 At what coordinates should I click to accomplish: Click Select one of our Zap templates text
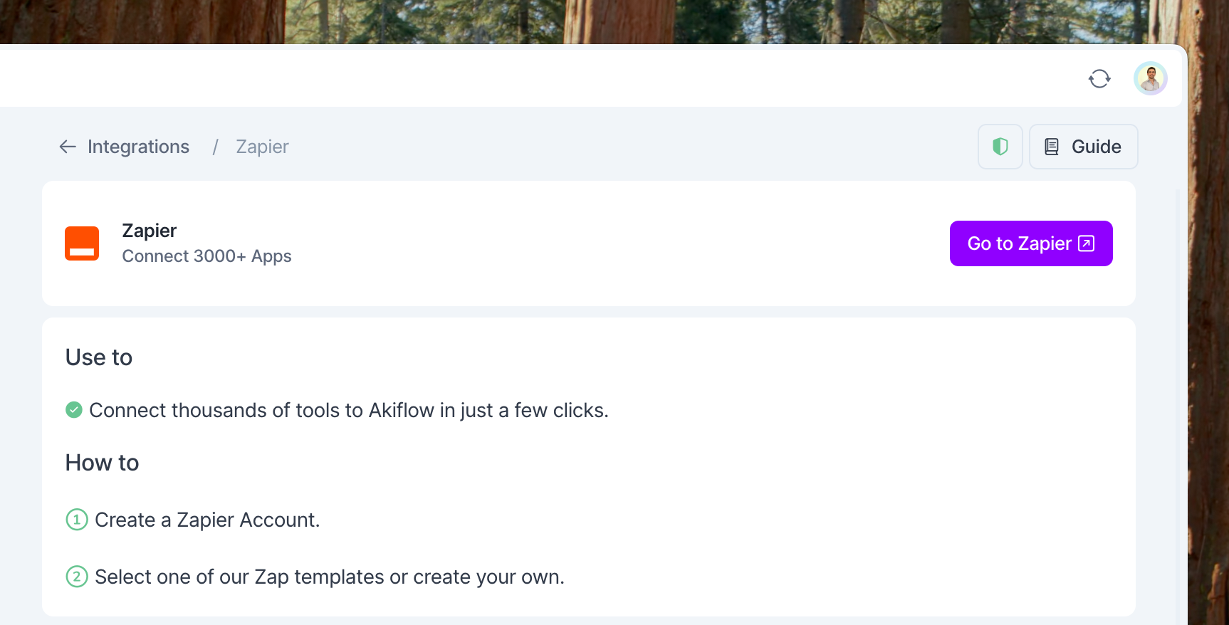tap(330, 577)
